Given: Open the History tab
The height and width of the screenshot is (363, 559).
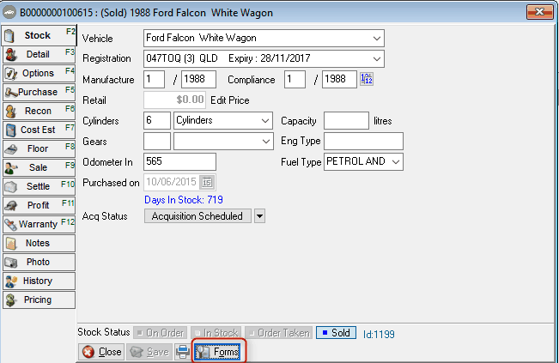Looking at the screenshot, I should coord(39,281).
